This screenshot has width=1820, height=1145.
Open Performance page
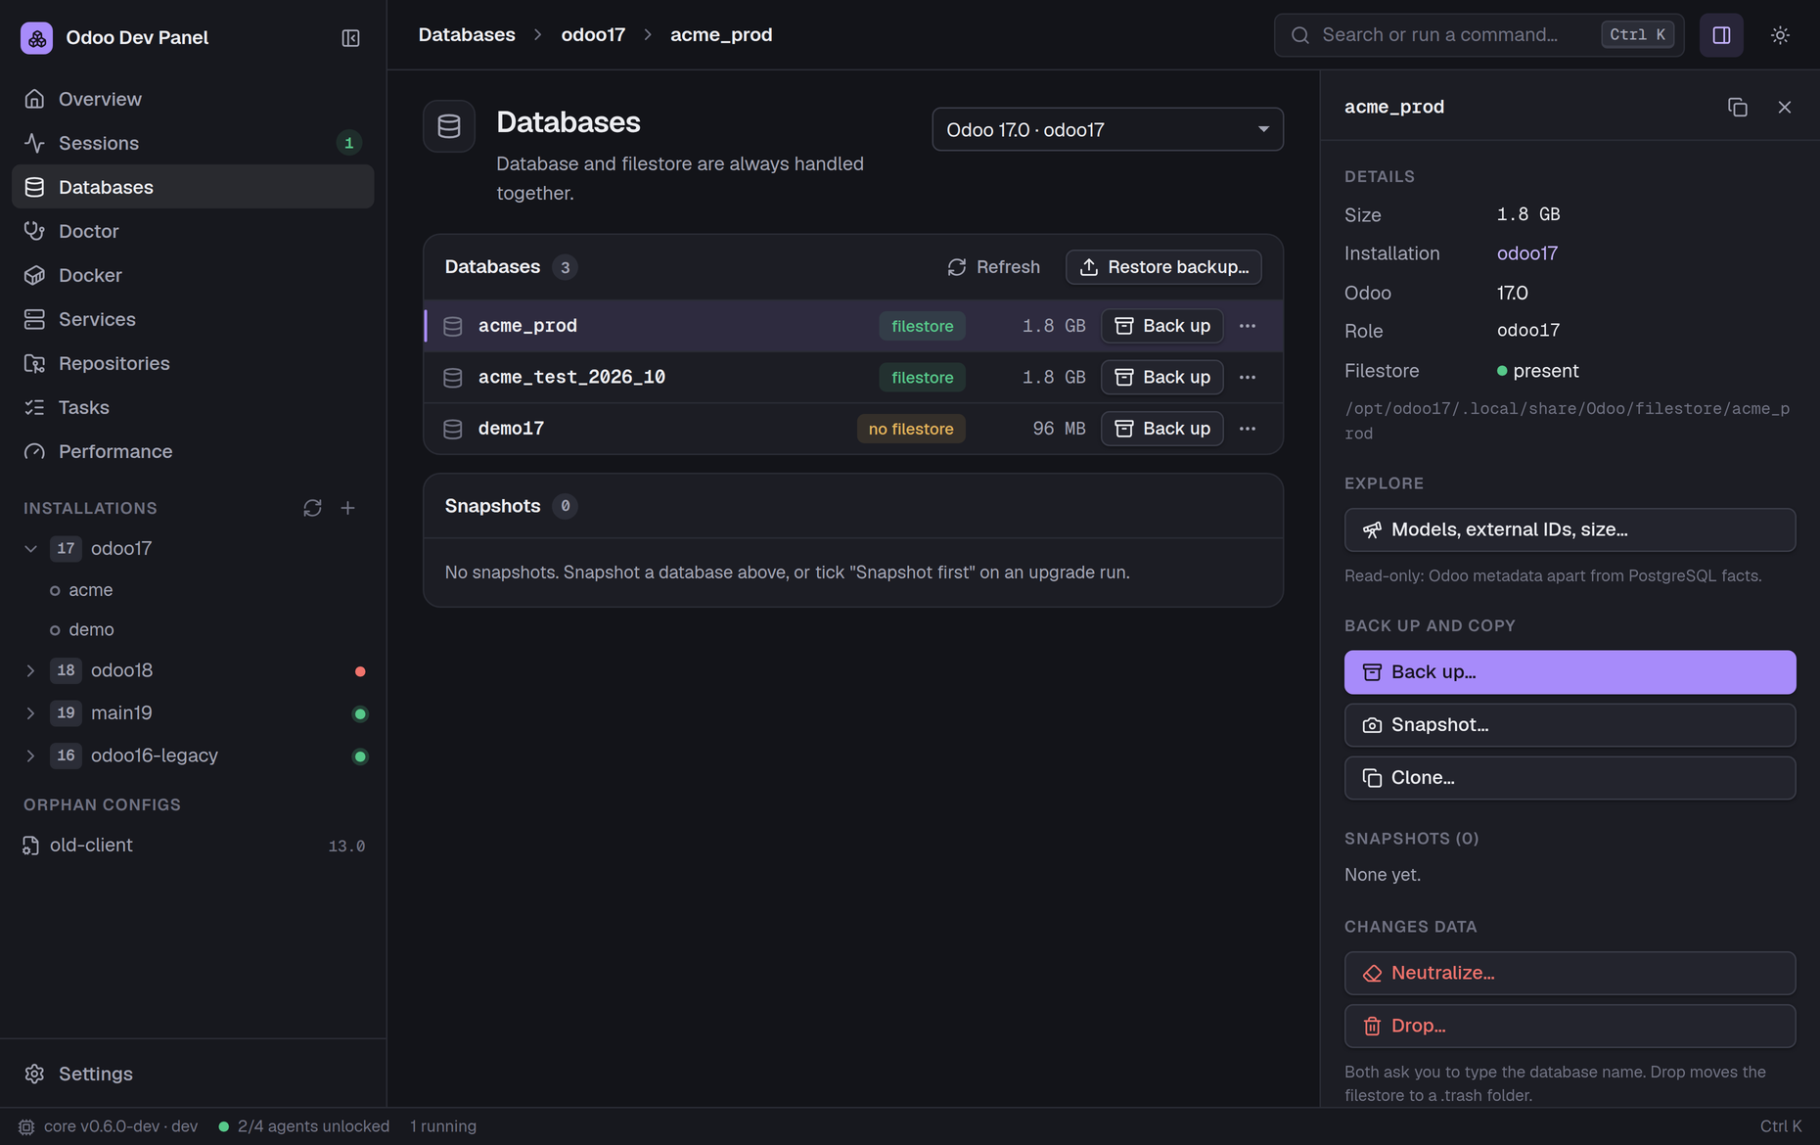[193, 451]
